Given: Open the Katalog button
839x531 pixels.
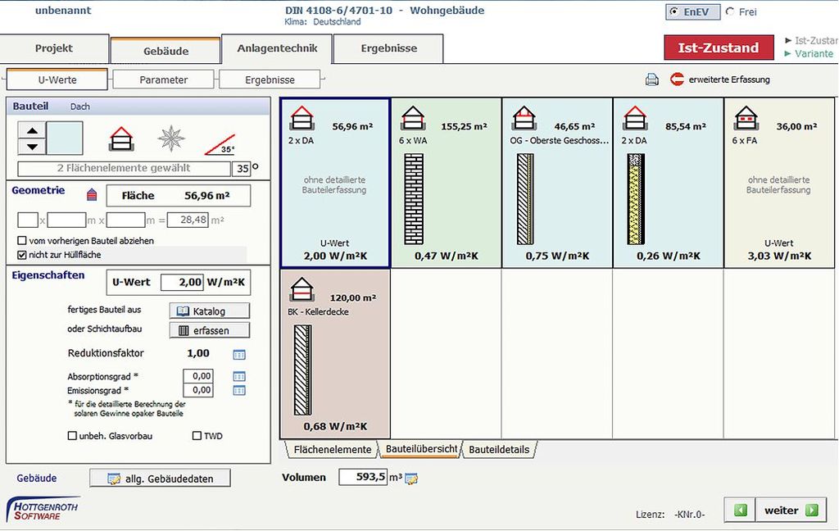Looking at the screenshot, I should click(209, 311).
